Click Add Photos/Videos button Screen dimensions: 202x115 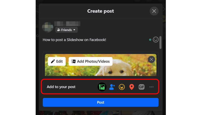pos(91,61)
